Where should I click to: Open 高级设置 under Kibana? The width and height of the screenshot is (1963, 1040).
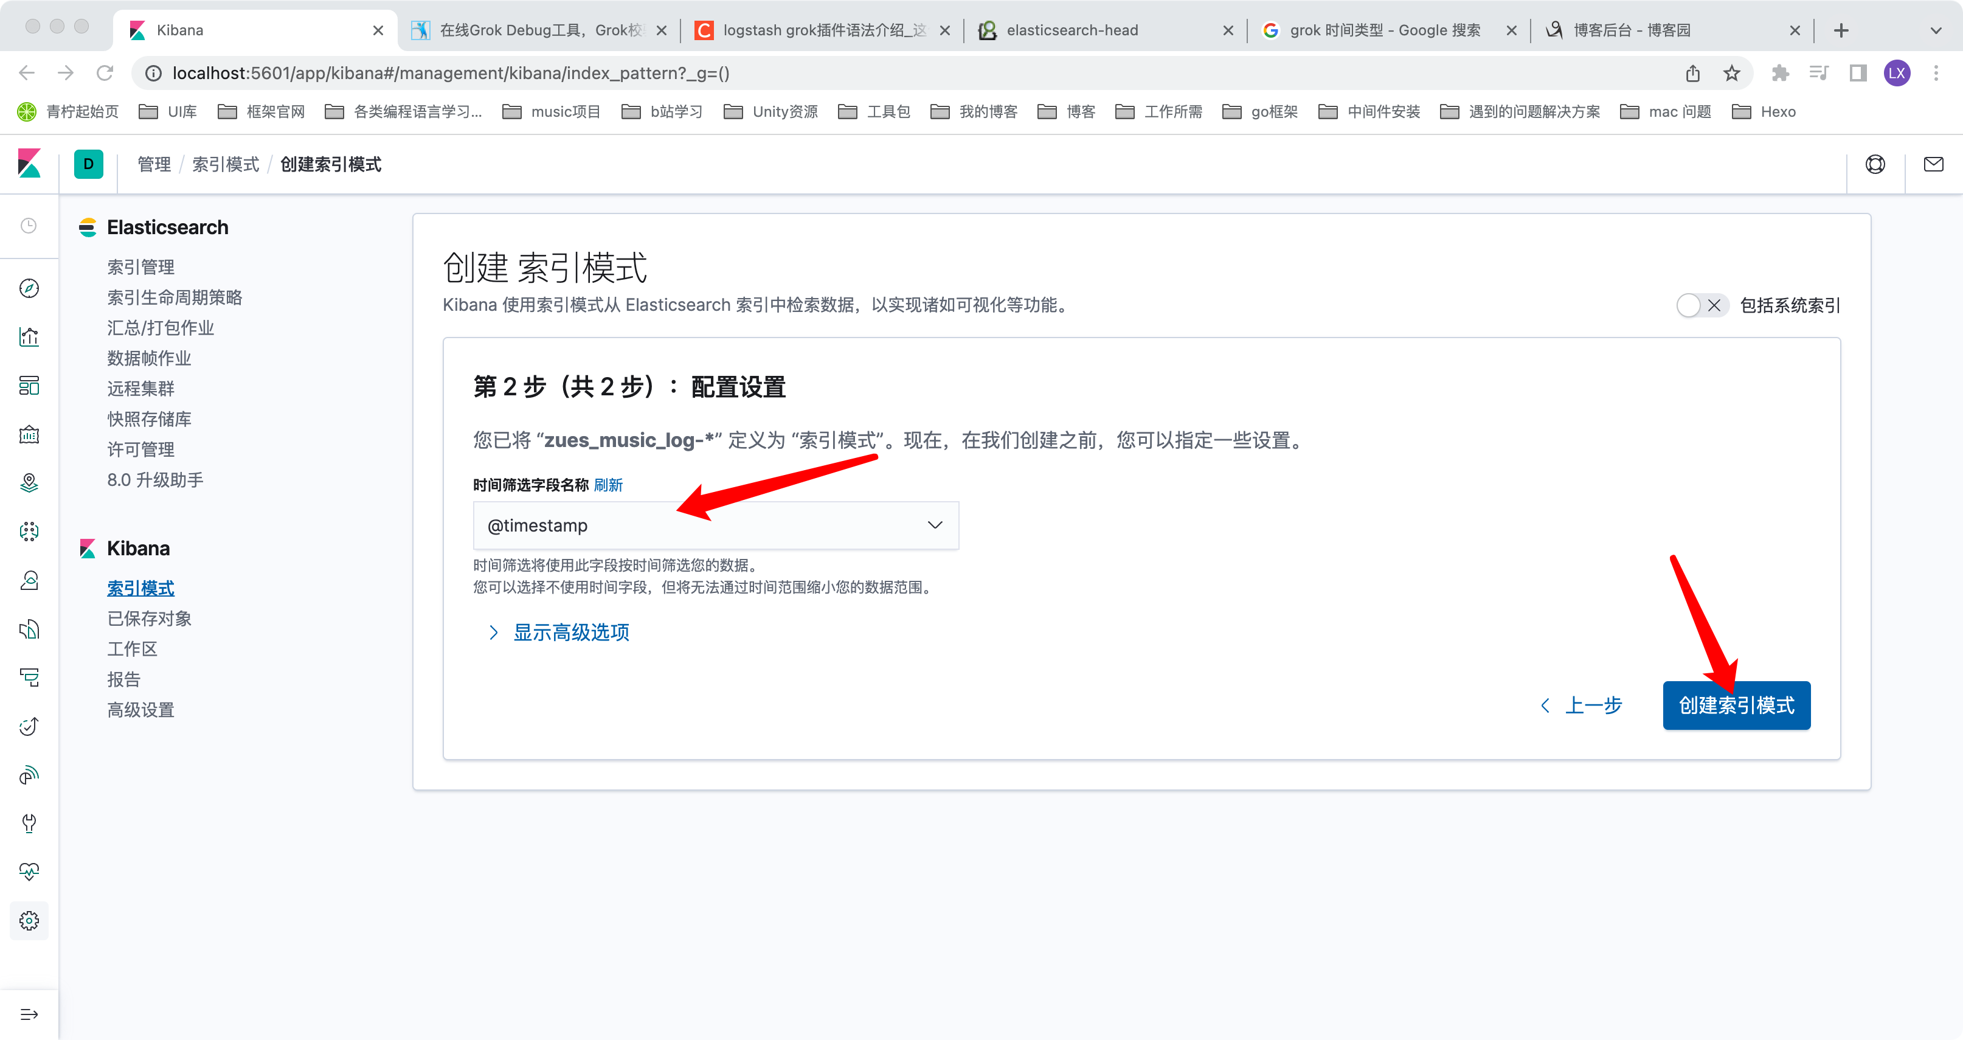141,710
